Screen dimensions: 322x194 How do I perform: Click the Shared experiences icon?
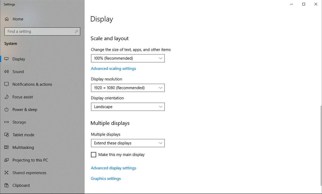click(x=7, y=173)
